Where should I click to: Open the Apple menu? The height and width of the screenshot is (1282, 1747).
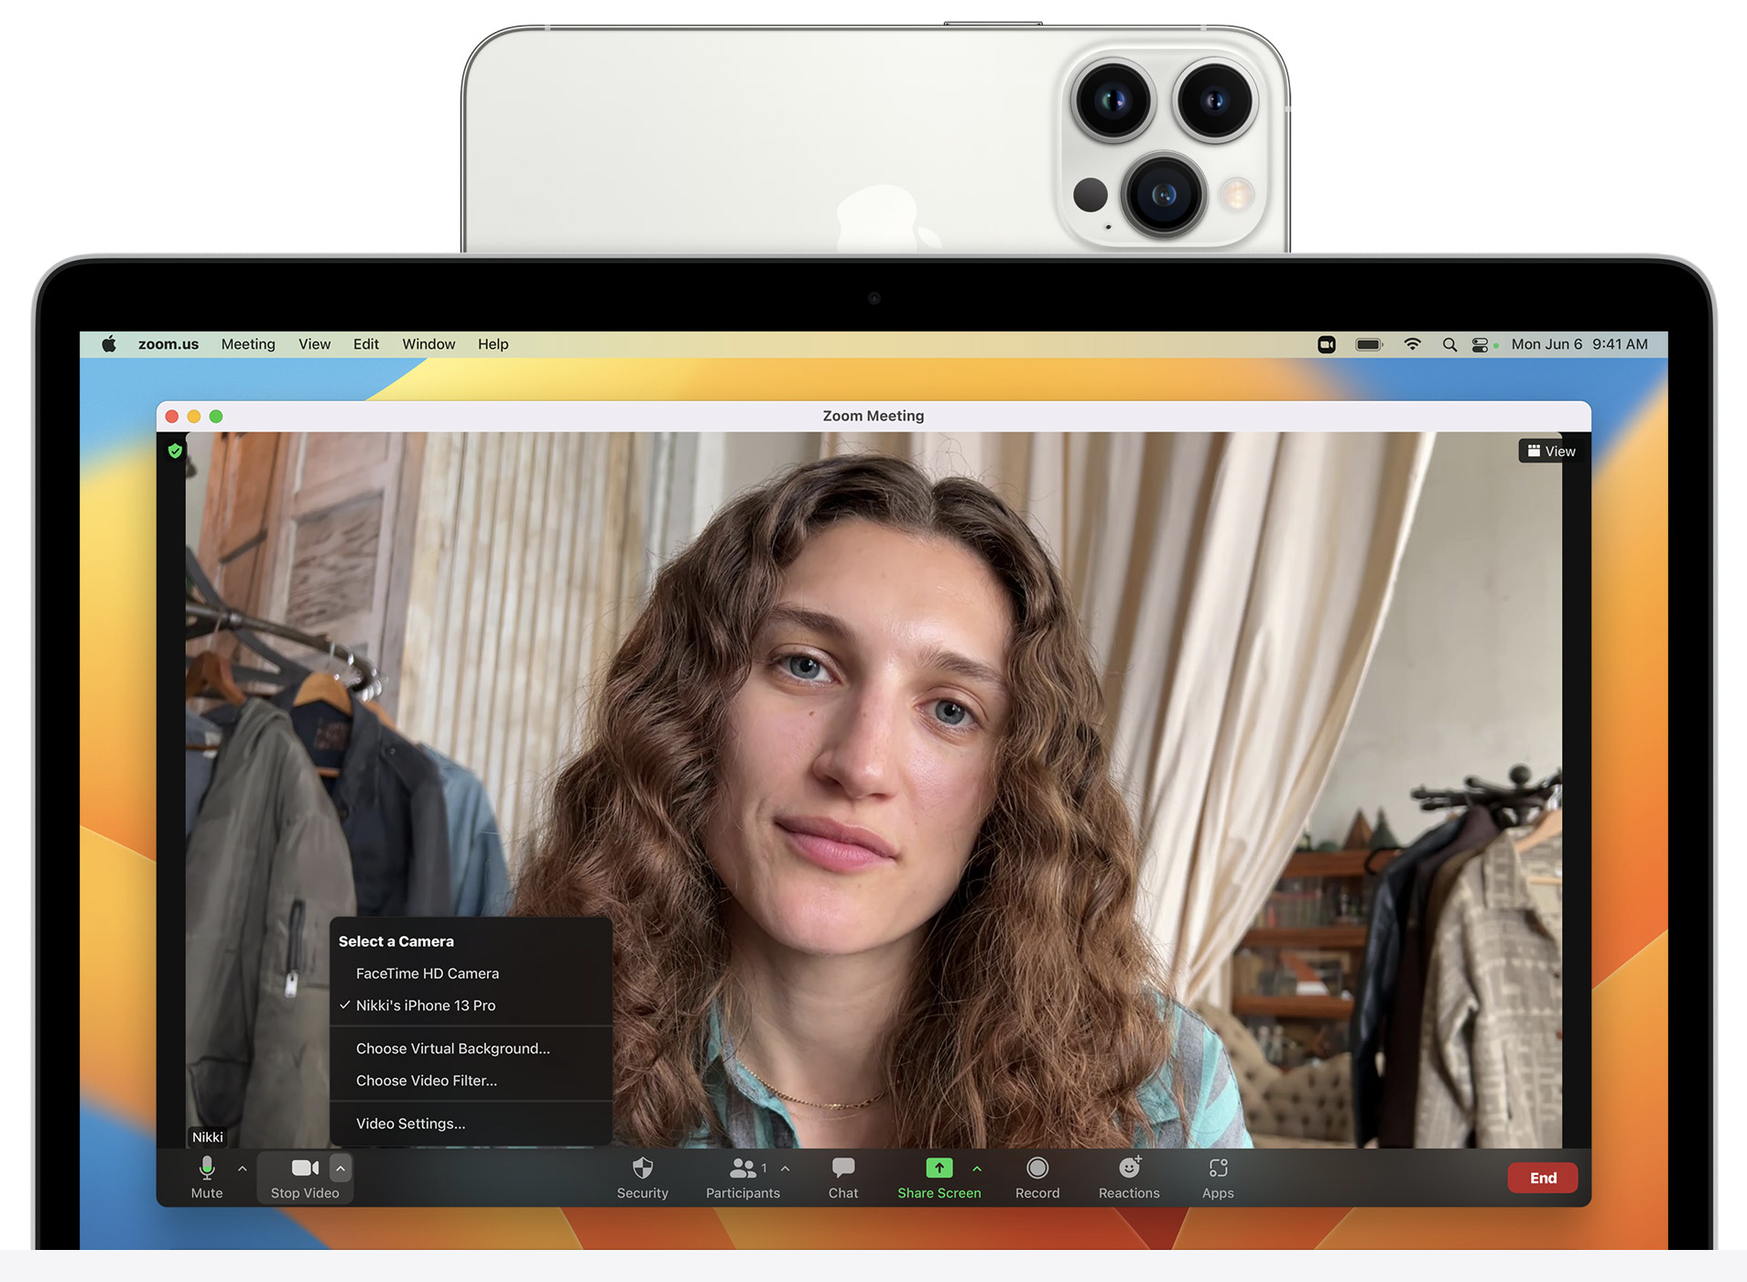[109, 344]
